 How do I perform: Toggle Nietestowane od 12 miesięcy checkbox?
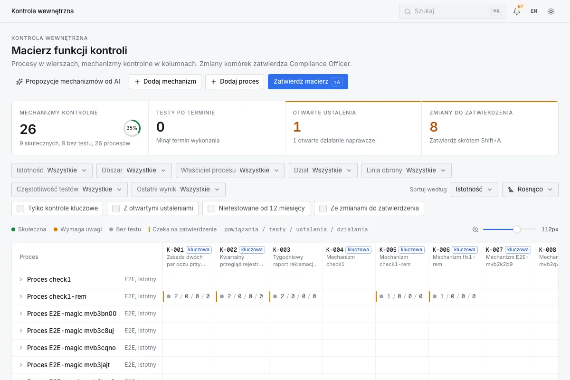coord(211,209)
